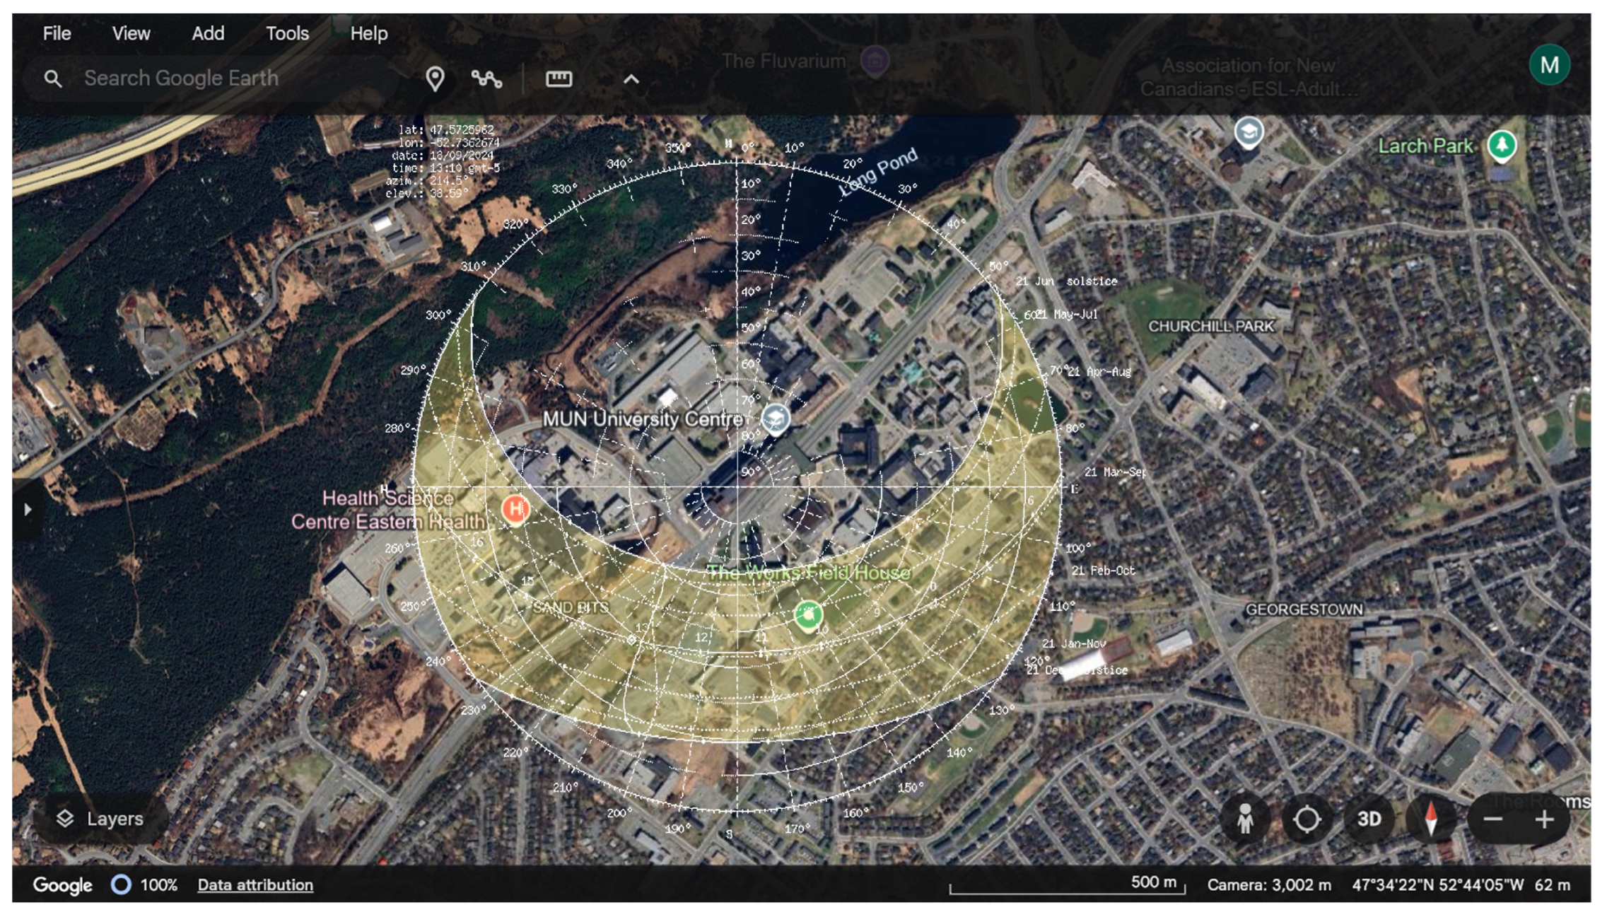Open the Data attribution link
1607x917 pixels.
255,884
